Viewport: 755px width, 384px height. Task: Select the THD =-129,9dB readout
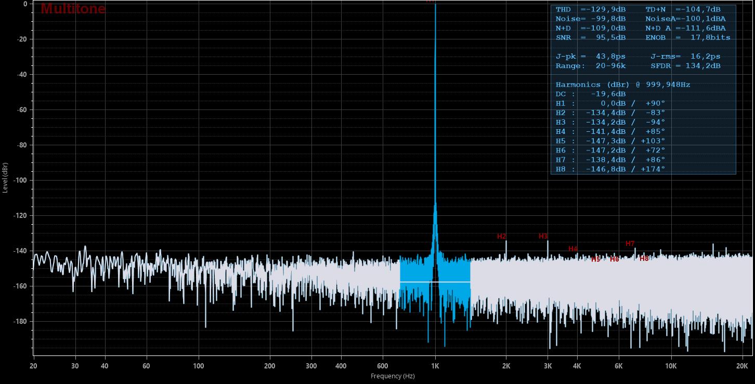pos(591,9)
